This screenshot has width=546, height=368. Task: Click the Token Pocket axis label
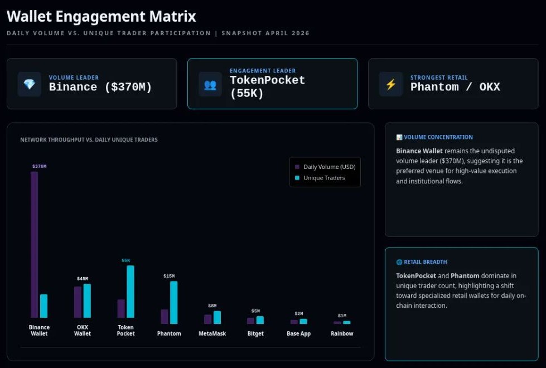[125, 331]
